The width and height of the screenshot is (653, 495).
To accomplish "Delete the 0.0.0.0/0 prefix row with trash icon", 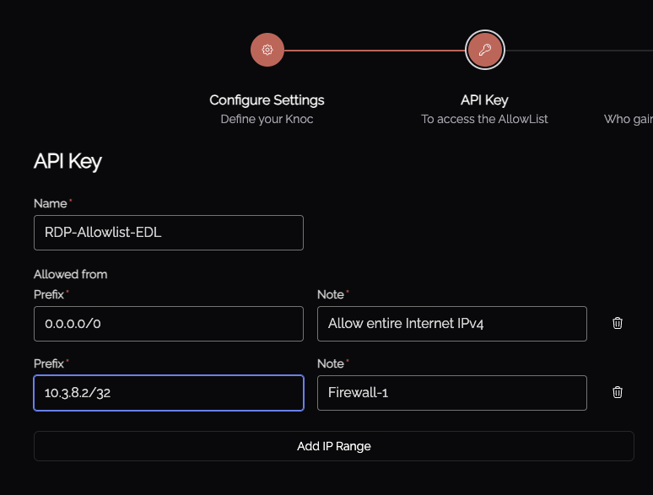I will tap(618, 323).
